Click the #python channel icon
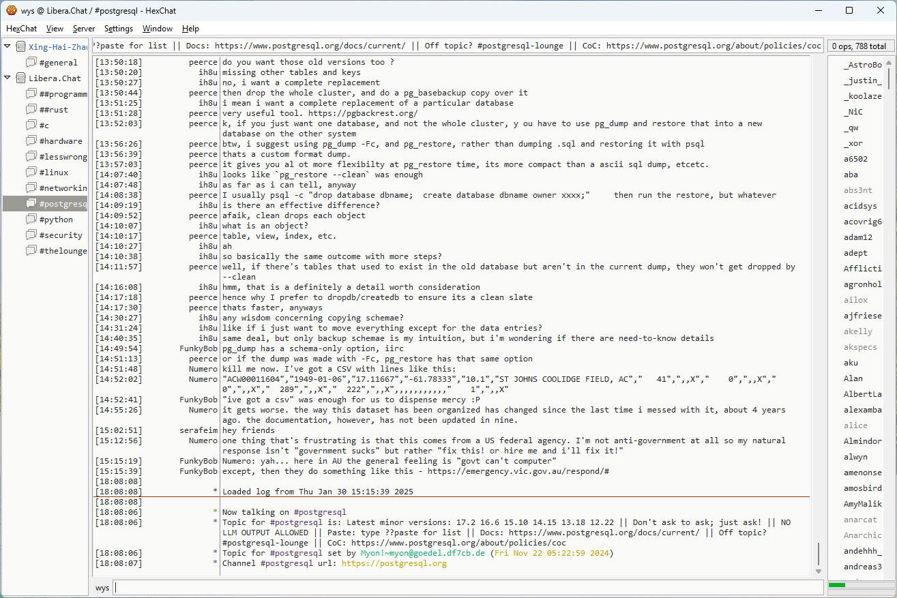 click(x=31, y=220)
